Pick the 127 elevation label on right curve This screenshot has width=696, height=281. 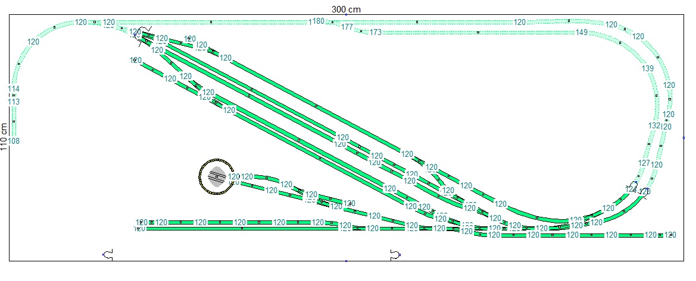pos(644,163)
